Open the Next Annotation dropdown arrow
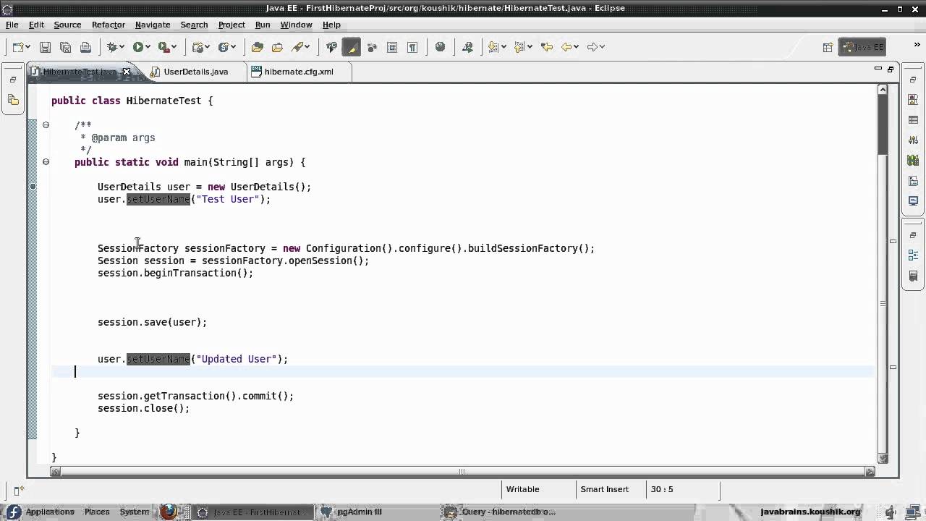The height and width of the screenshot is (521, 926). point(504,47)
